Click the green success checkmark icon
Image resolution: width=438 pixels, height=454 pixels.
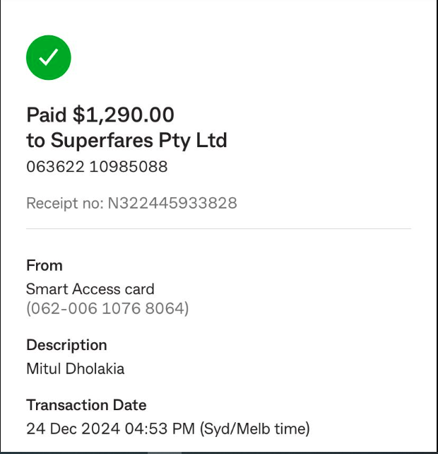click(x=49, y=57)
